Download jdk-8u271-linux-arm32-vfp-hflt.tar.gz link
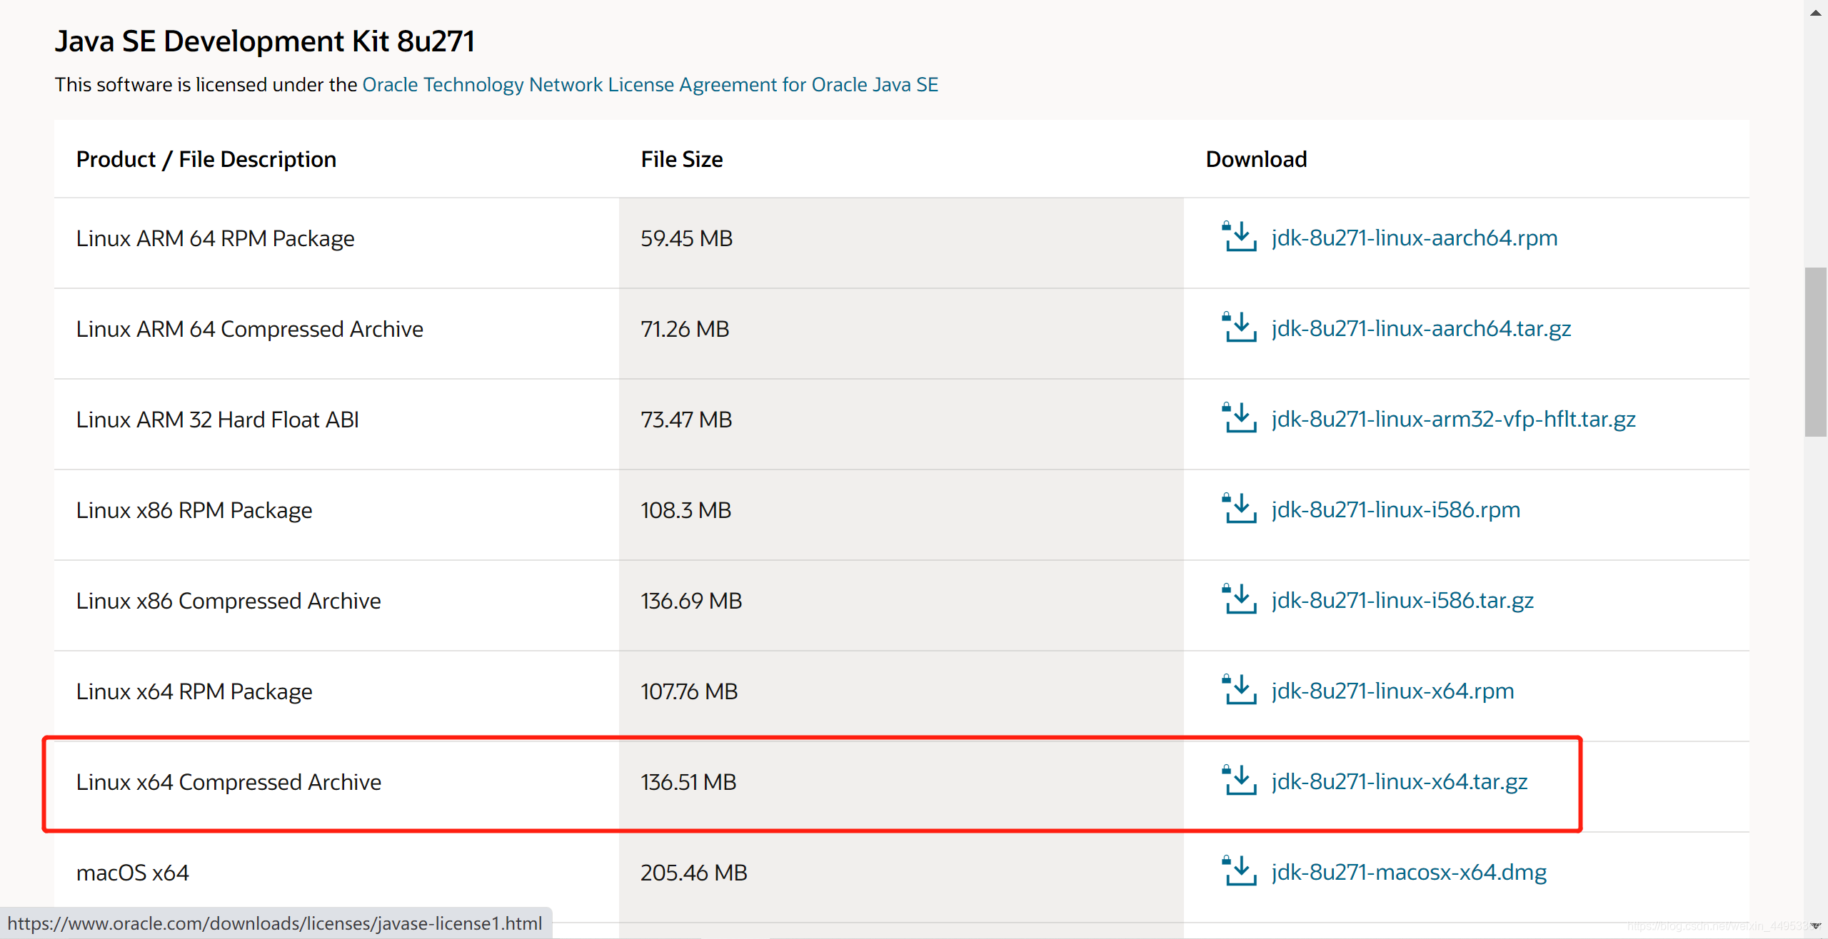The image size is (1828, 939). (1453, 419)
